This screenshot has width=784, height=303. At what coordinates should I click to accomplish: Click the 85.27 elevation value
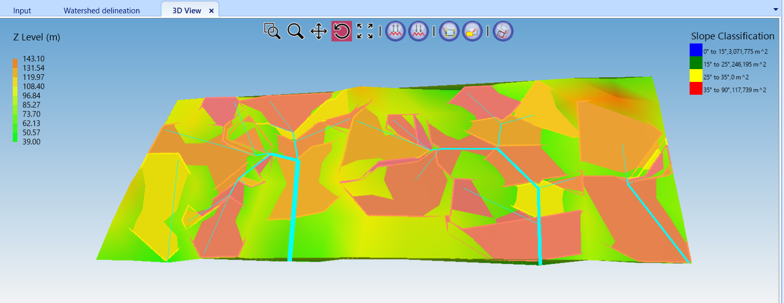[31, 105]
